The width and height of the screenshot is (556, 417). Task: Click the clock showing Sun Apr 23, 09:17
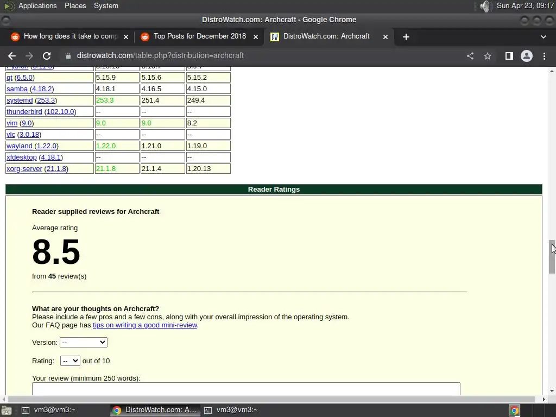point(525,5)
